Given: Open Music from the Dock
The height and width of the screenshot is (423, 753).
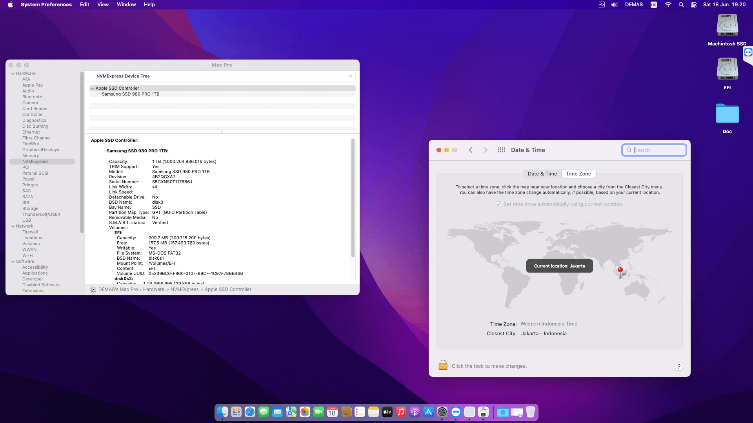Looking at the screenshot, I should pyautogui.click(x=401, y=412).
